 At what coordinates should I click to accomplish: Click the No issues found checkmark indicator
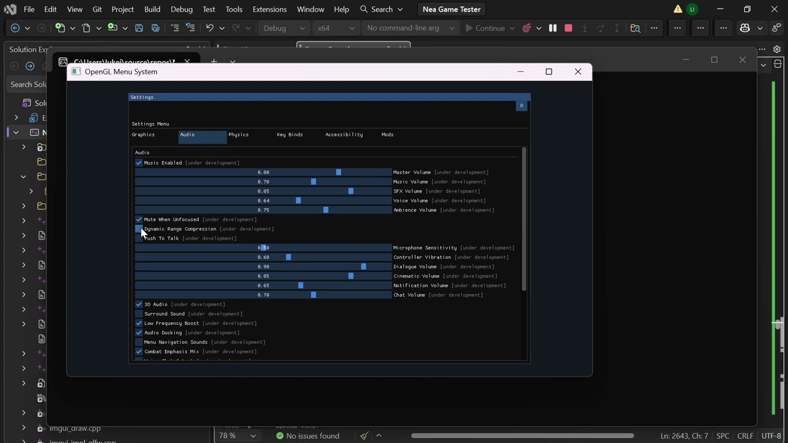click(308, 436)
